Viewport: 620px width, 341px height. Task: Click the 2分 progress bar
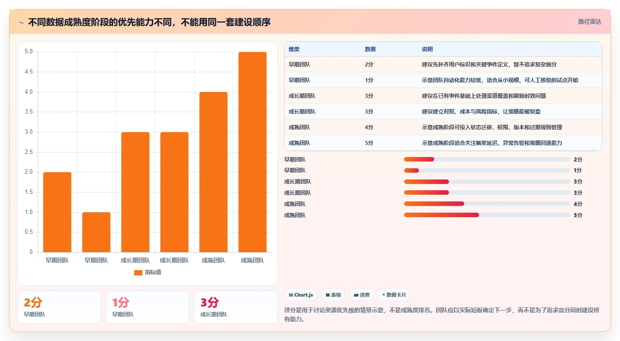tap(487, 159)
